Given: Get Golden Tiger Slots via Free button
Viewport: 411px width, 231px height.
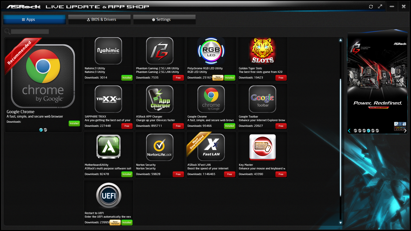Looking at the screenshot, I should click(281, 78).
